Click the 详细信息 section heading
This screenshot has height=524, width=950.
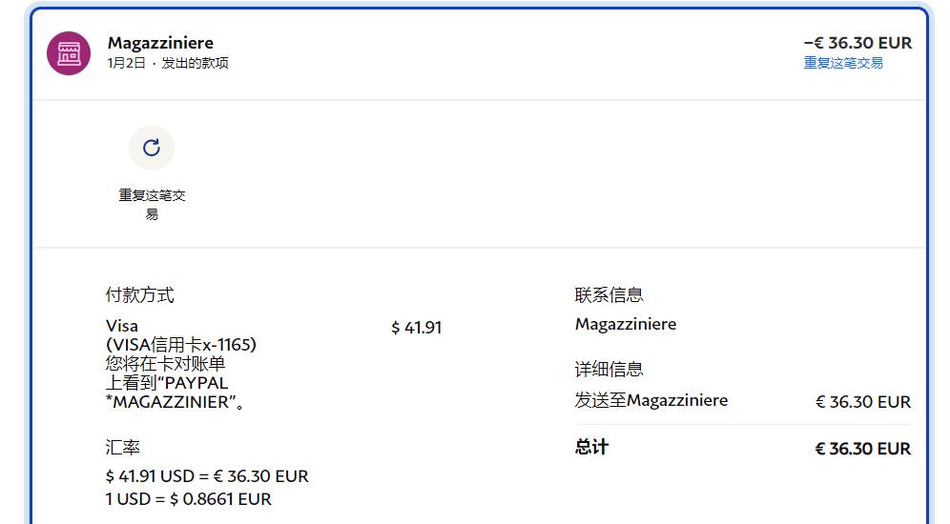[609, 370]
